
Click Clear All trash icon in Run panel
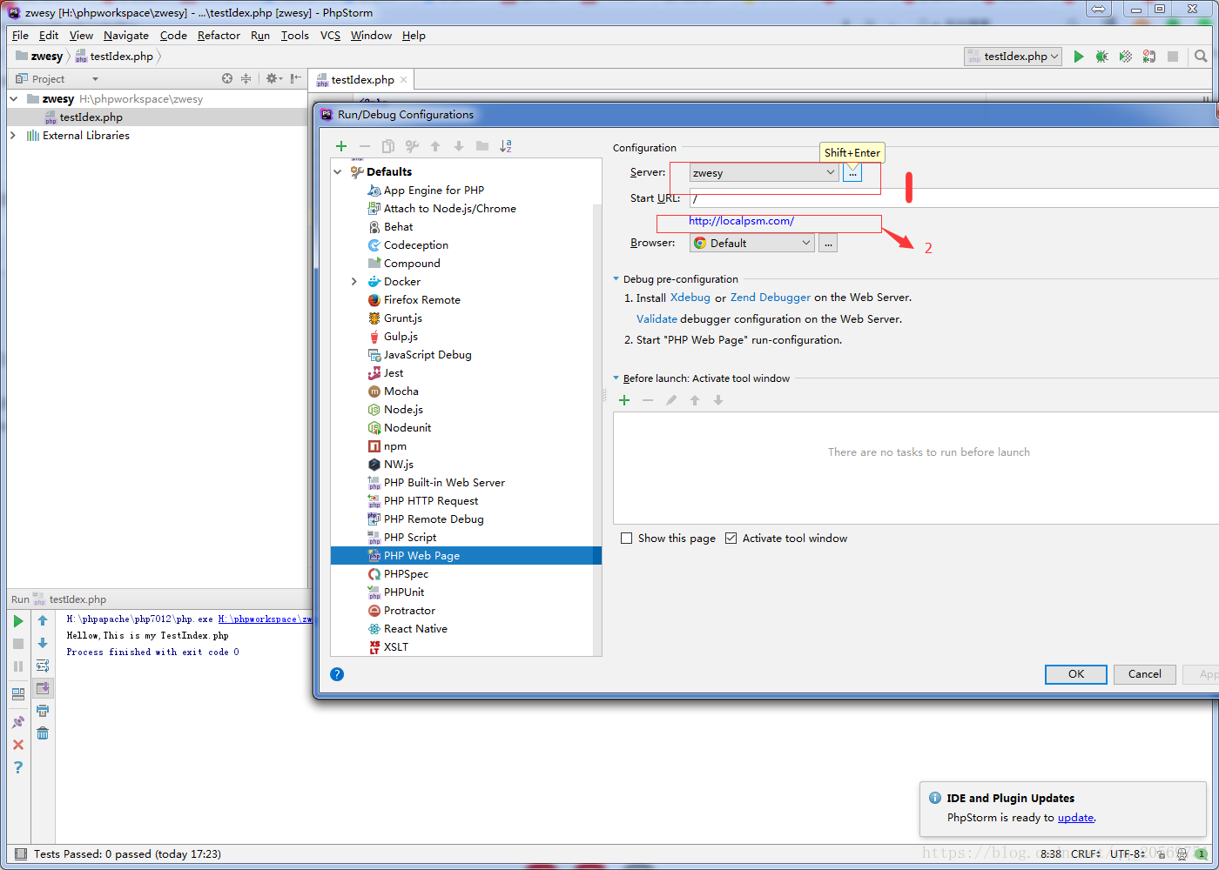(43, 733)
